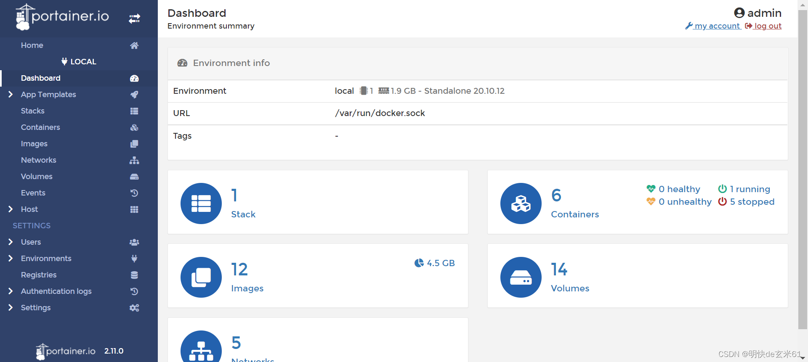Click the blue Images circle icon
Image resolution: width=808 pixels, height=362 pixels.
click(201, 277)
